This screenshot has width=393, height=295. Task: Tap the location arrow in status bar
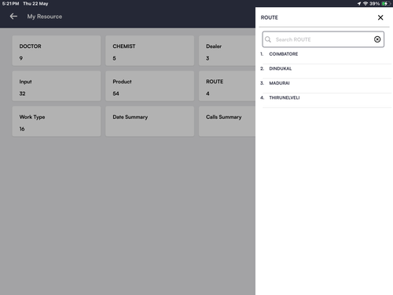pyautogui.click(x=359, y=4)
